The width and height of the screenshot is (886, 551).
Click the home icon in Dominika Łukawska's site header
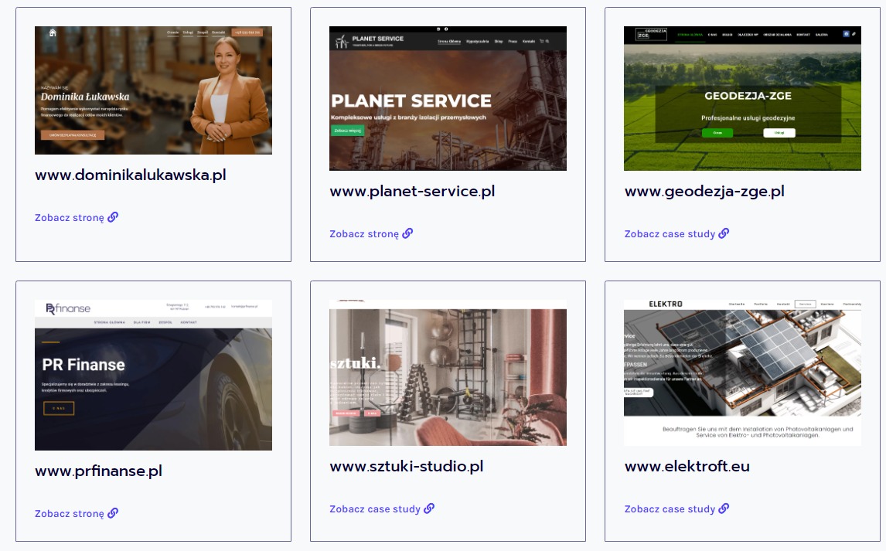[53, 32]
